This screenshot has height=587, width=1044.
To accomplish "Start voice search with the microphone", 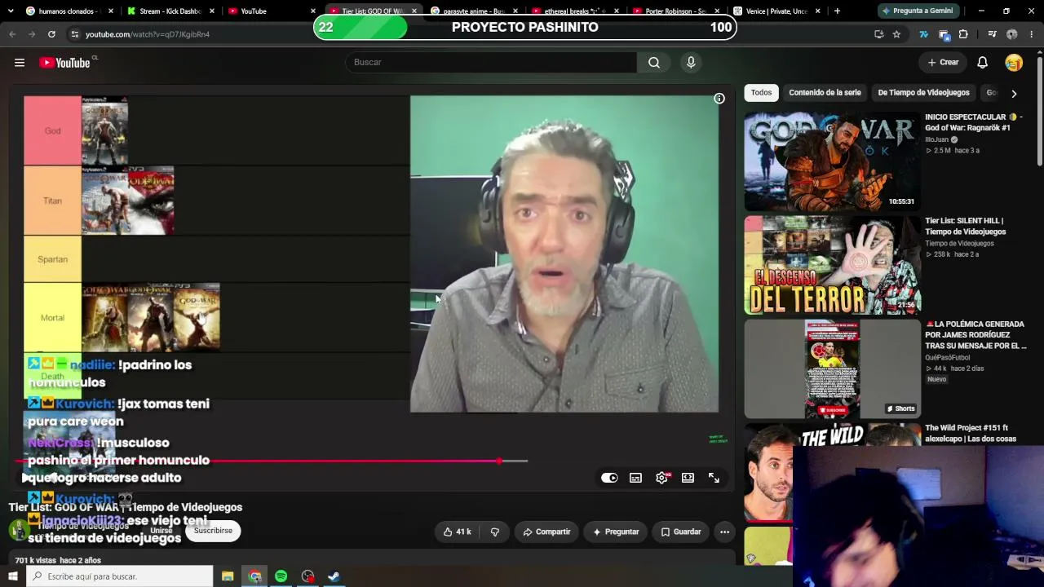I will [x=691, y=63].
